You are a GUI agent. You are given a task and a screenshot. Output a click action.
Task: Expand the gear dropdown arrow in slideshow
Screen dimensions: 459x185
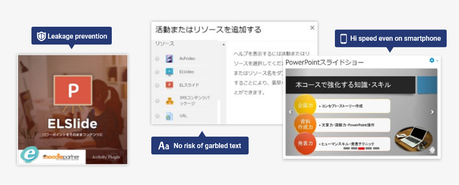pyautogui.click(x=437, y=61)
